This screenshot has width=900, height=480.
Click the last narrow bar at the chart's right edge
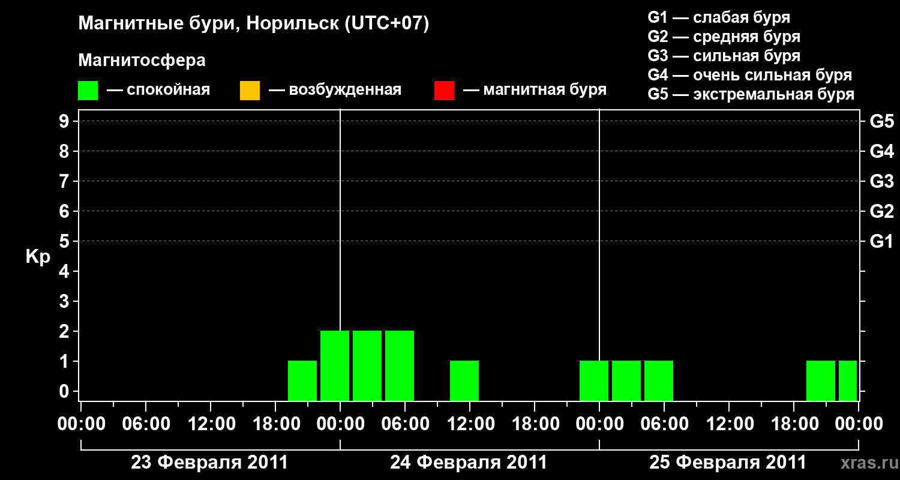click(848, 380)
